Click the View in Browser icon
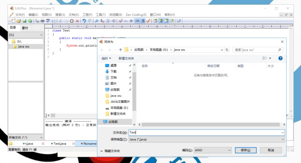Screen dimensions: 301x163 point(54,21)
